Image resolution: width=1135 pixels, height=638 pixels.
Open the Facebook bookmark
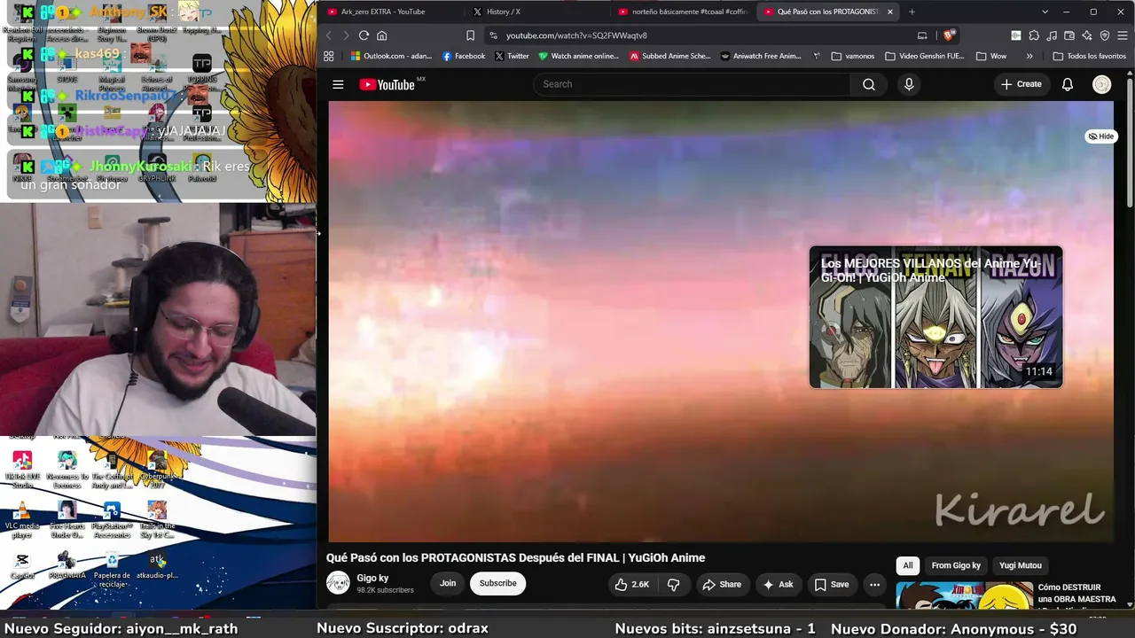click(463, 56)
